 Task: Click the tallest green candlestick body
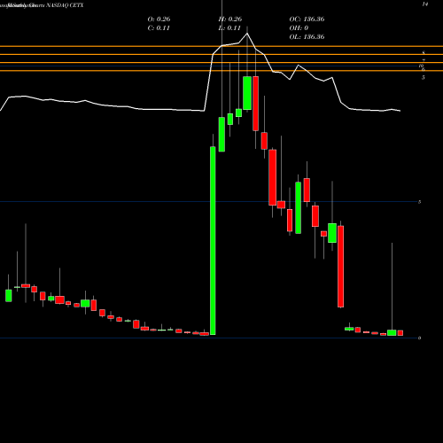[213, 241]
